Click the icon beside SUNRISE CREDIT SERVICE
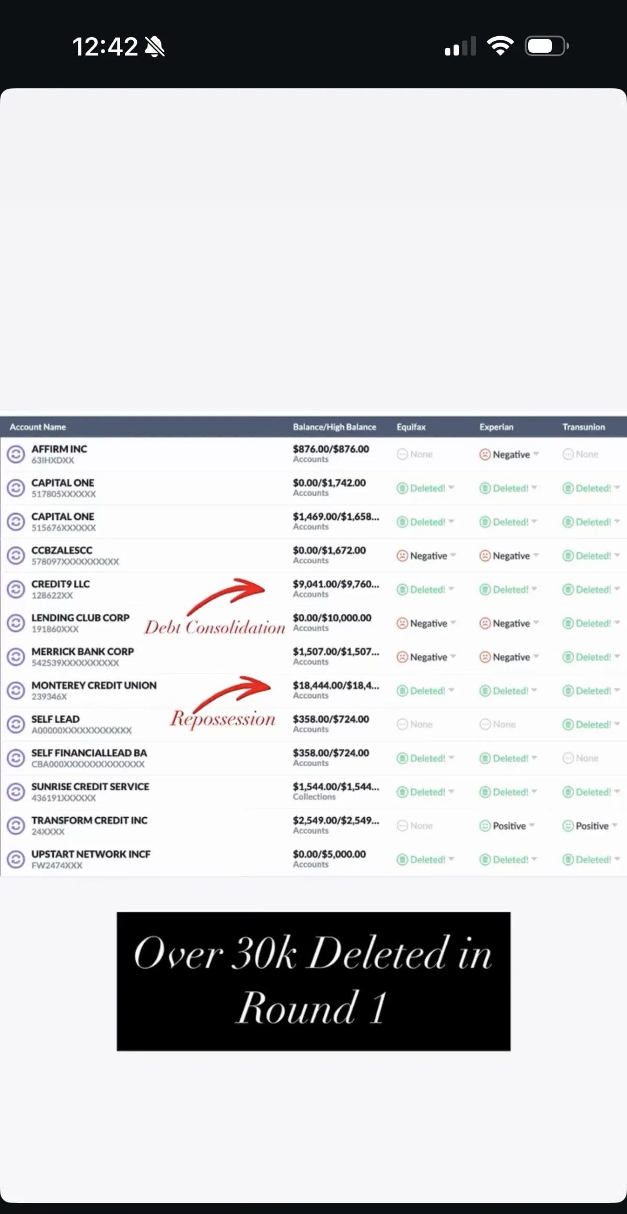 [x=16, y=792]
